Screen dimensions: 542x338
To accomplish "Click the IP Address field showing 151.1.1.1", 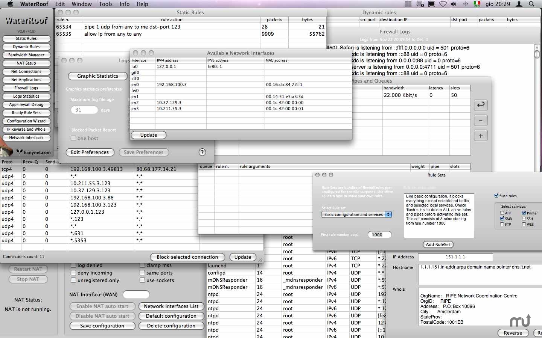I will point(455,257).
